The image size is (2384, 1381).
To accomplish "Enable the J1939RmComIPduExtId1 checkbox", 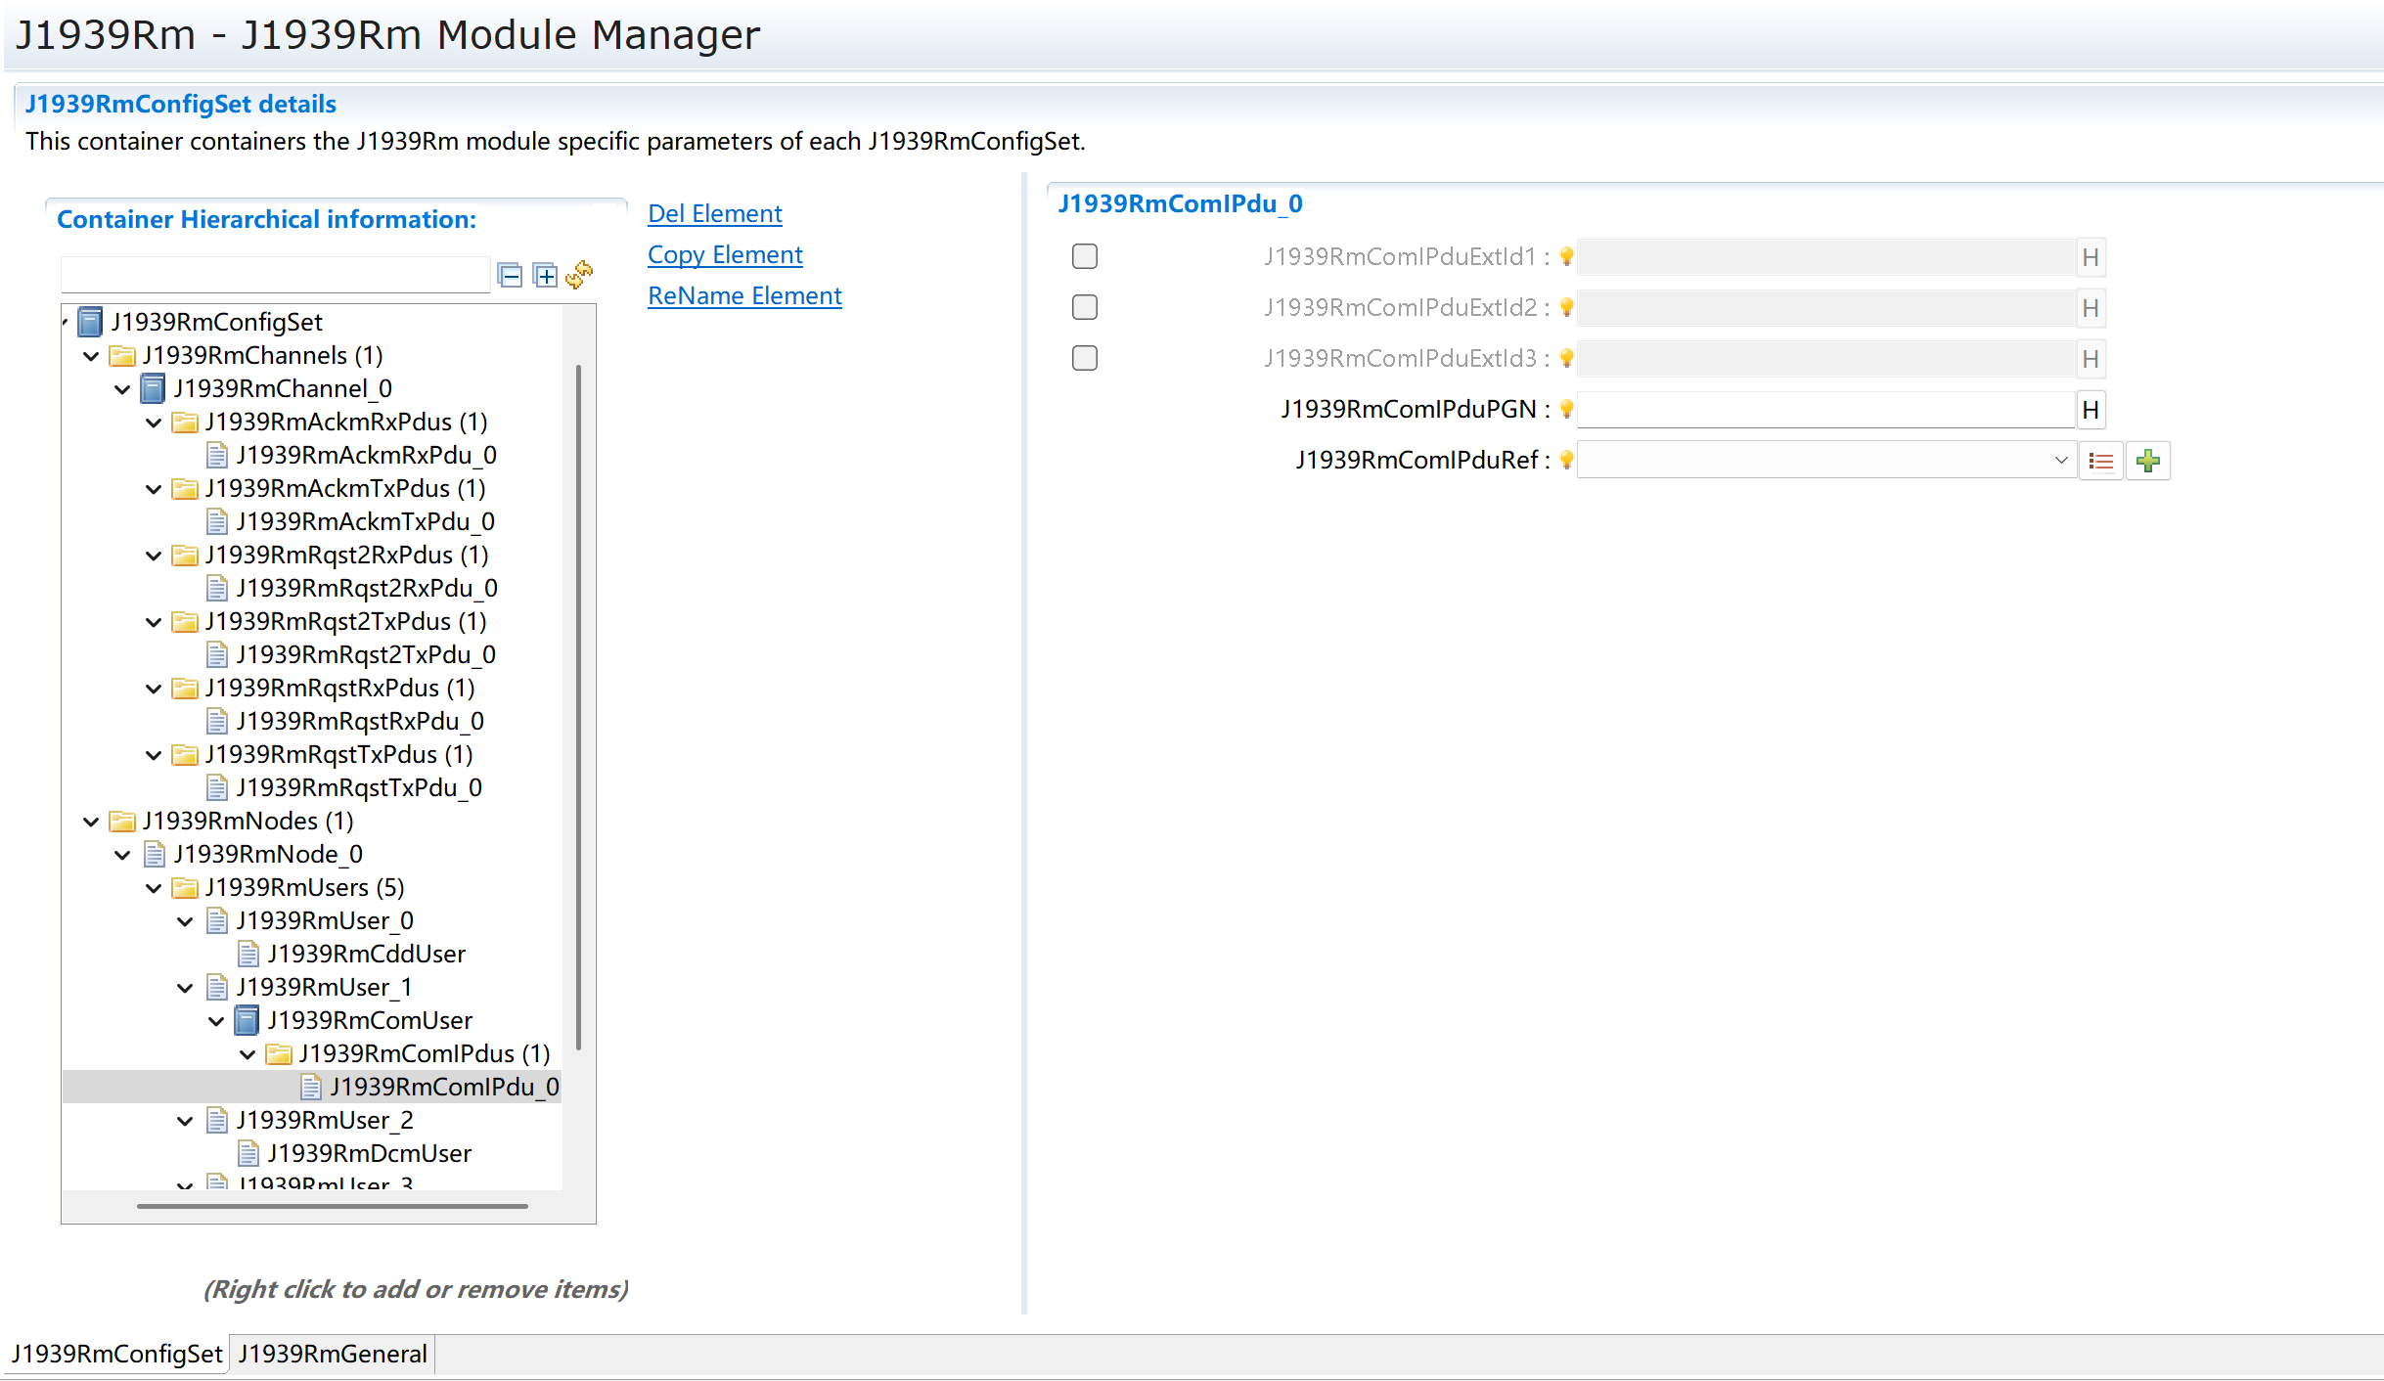I will pos(1085,256).
